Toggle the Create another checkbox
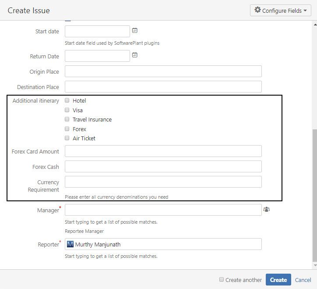Image resolution: width=317 pixels, height=289 pixels. (222, 280)
